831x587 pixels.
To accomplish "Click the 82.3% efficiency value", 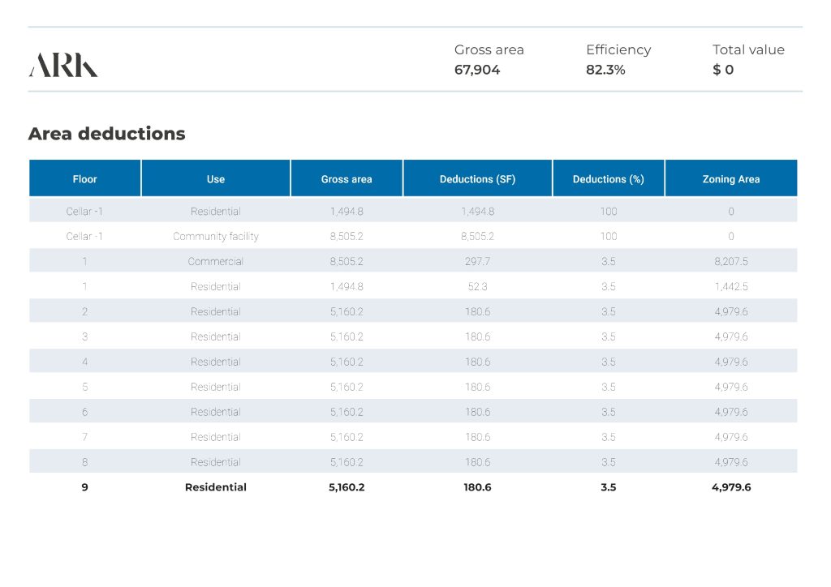I will (x=605, y=70).
